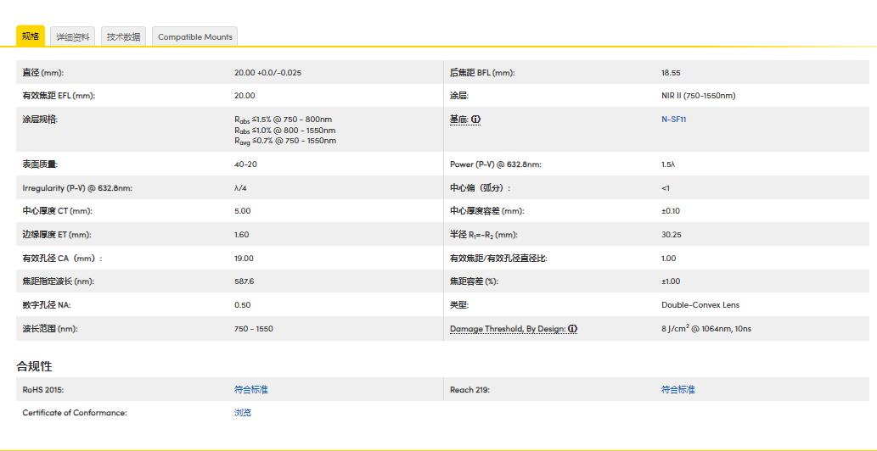Viewport: 877px width, 451px height.
Task: Click the Damage Threshold, By Design label
Action: tap(507, 329)
